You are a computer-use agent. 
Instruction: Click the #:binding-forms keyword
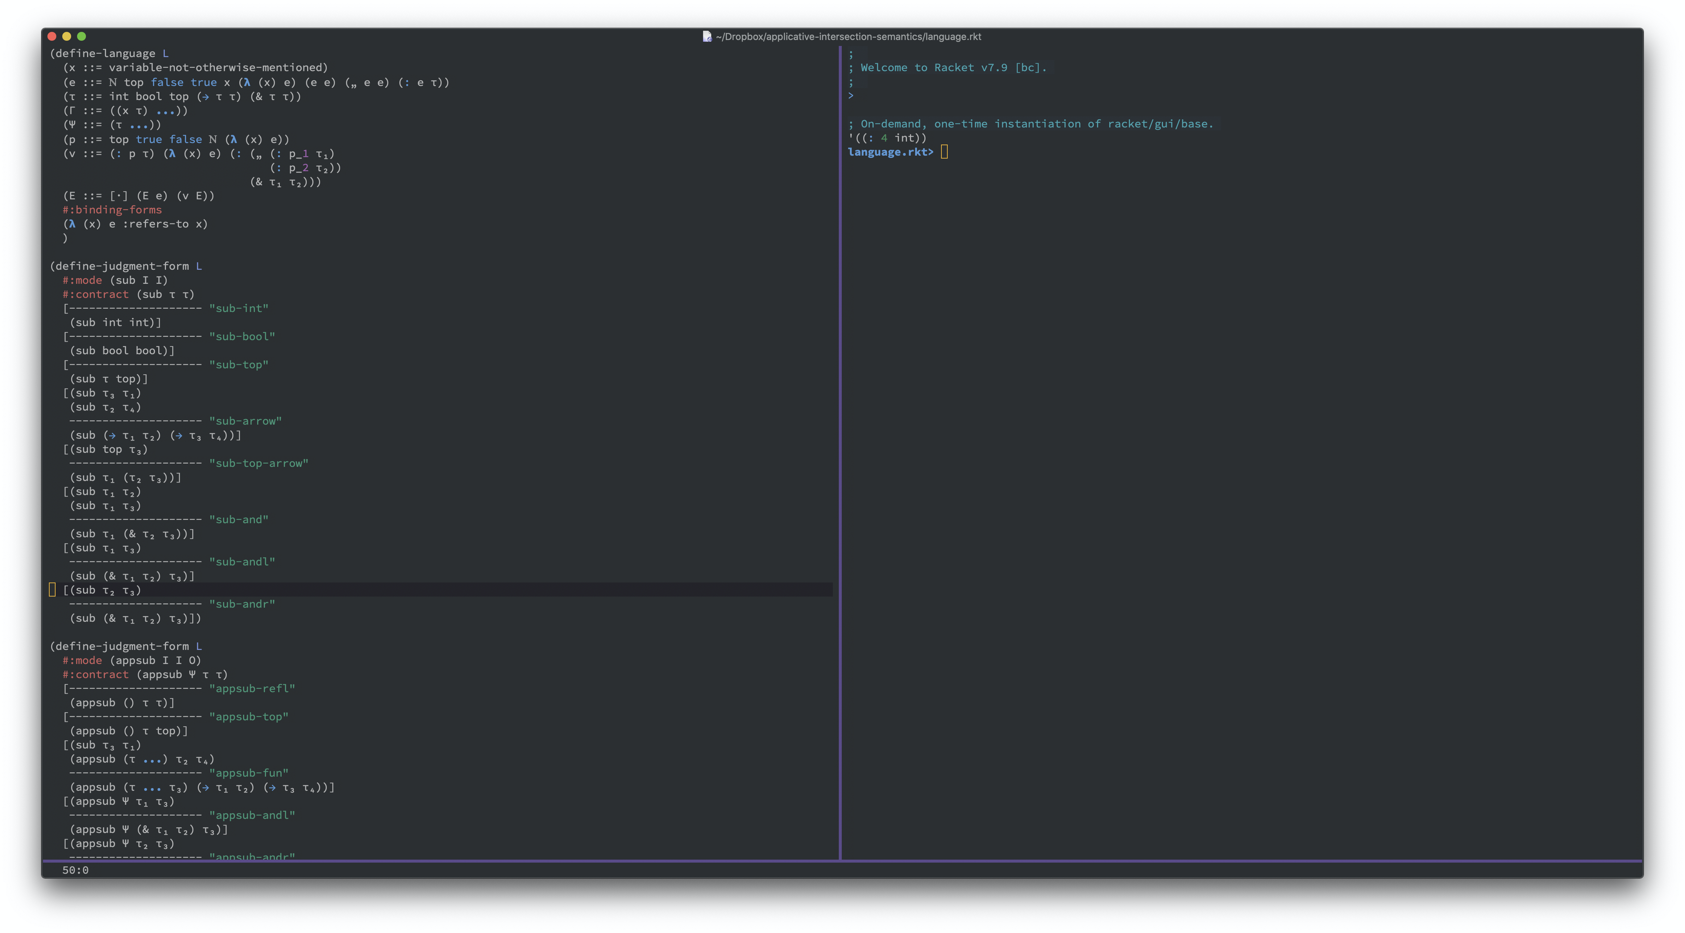[113, 209]
